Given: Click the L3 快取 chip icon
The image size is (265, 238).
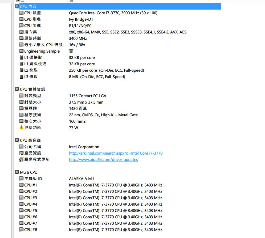Looking at the screenshot, I should (22, 76).
